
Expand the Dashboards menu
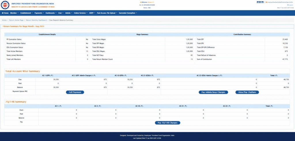[51, 13]
